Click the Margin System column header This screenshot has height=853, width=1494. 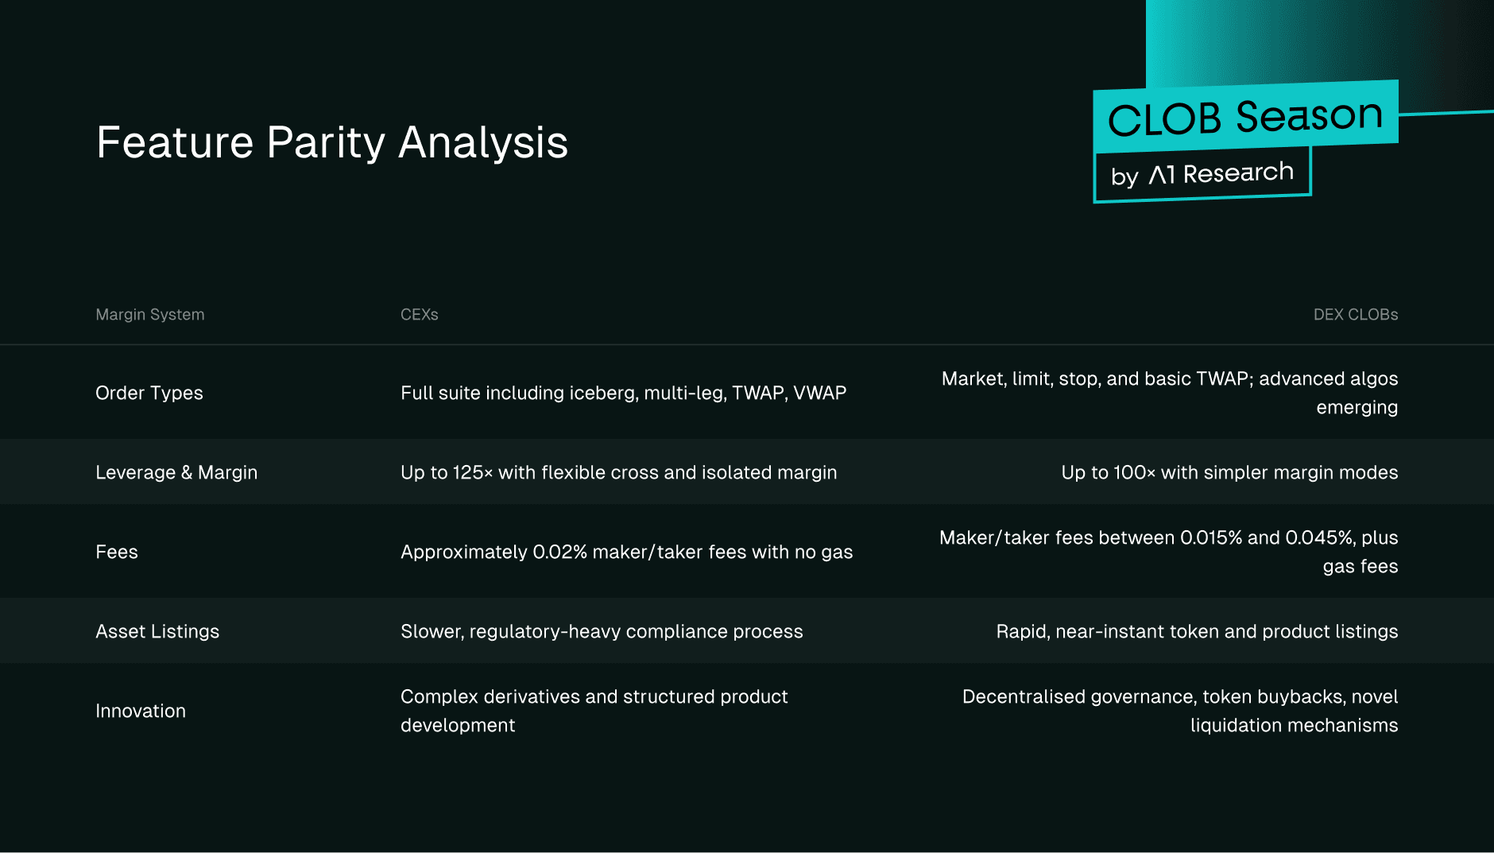[150, 315]
